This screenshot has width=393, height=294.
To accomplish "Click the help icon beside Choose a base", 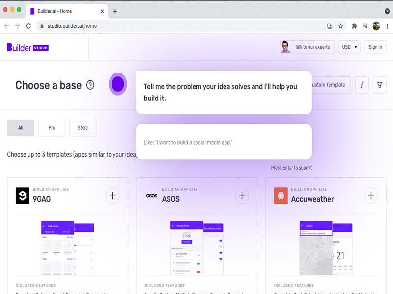I will click(90, 85).
